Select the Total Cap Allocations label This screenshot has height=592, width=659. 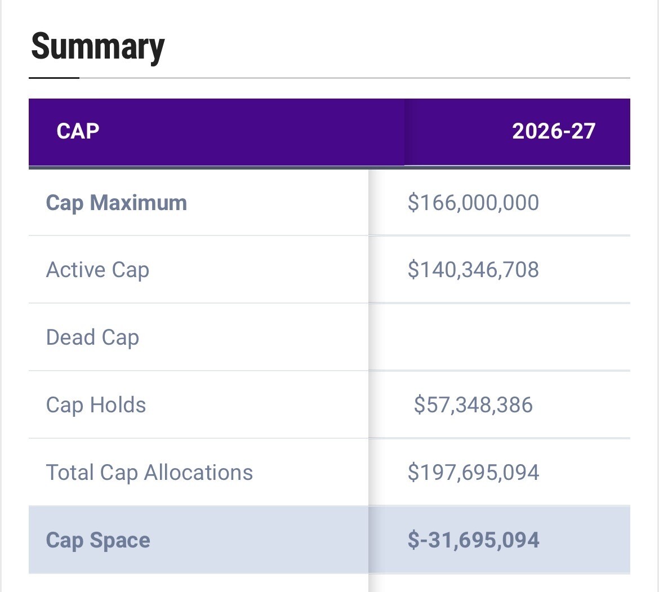(149, 473)
